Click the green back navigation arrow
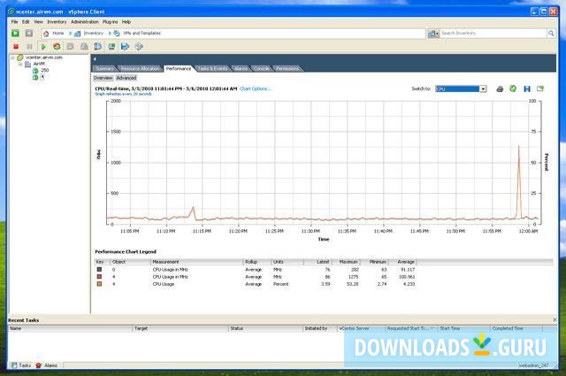Screen dimensions: 566x376 [x=15, y=34]
